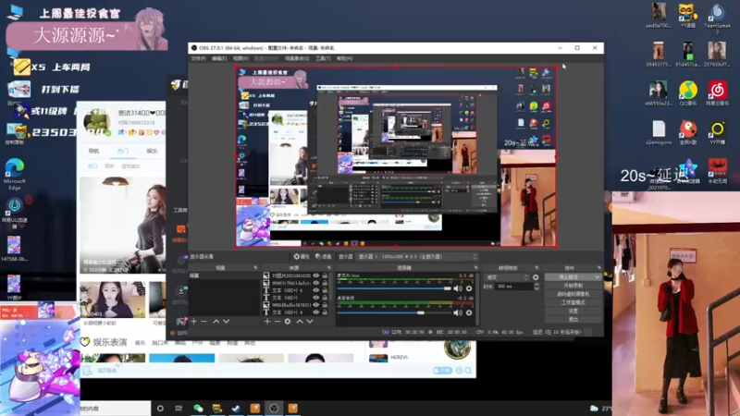Open 全民K歌 desktop shortcut
This screenshot has width=740, height=416.
688,132
